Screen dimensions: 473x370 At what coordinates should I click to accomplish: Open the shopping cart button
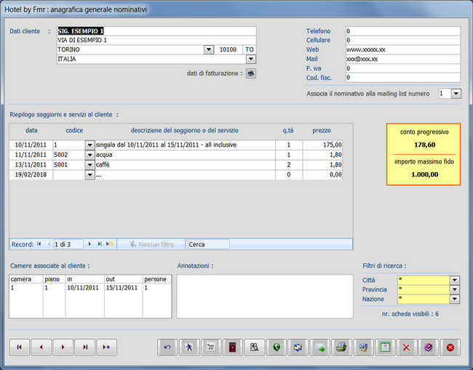[211, 347]
